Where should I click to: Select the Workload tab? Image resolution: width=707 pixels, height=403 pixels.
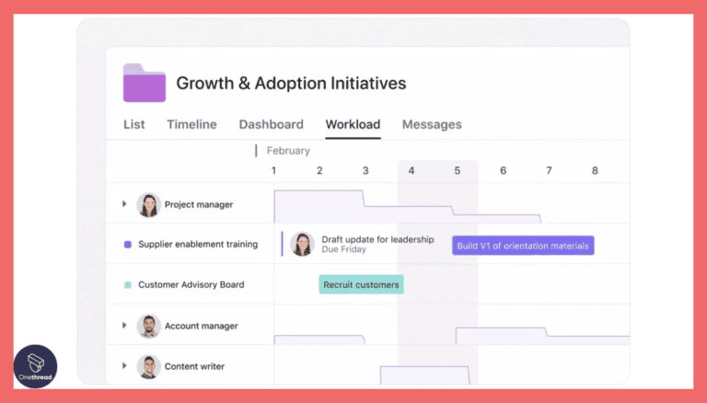[x=353, y=124]
